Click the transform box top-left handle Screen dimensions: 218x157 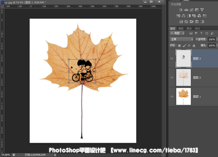tap(69, 59)
